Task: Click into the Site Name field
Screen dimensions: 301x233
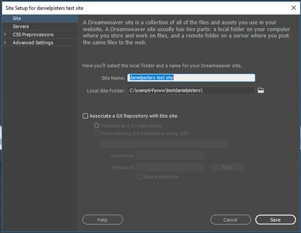Action: (x=191, y=78)
